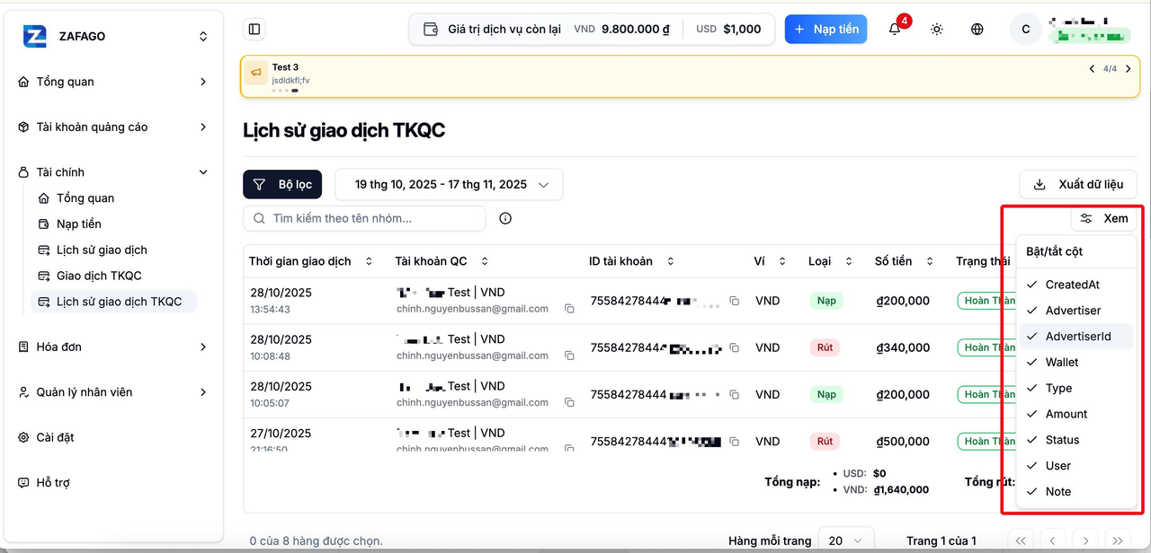Go to next page arrow

[x=1085, y=540]
